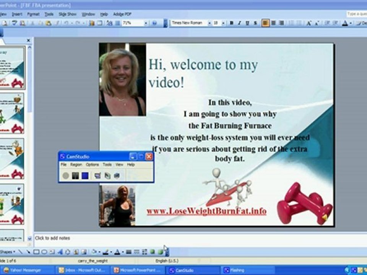
Task: Click the Line Color icon in drawing toolbar
Action: click(x=106, y=252)
